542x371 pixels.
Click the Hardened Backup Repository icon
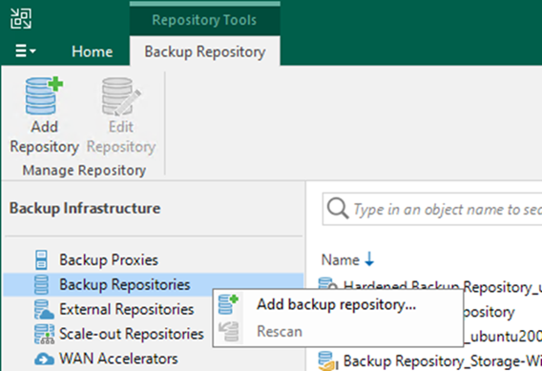point(327,284)
